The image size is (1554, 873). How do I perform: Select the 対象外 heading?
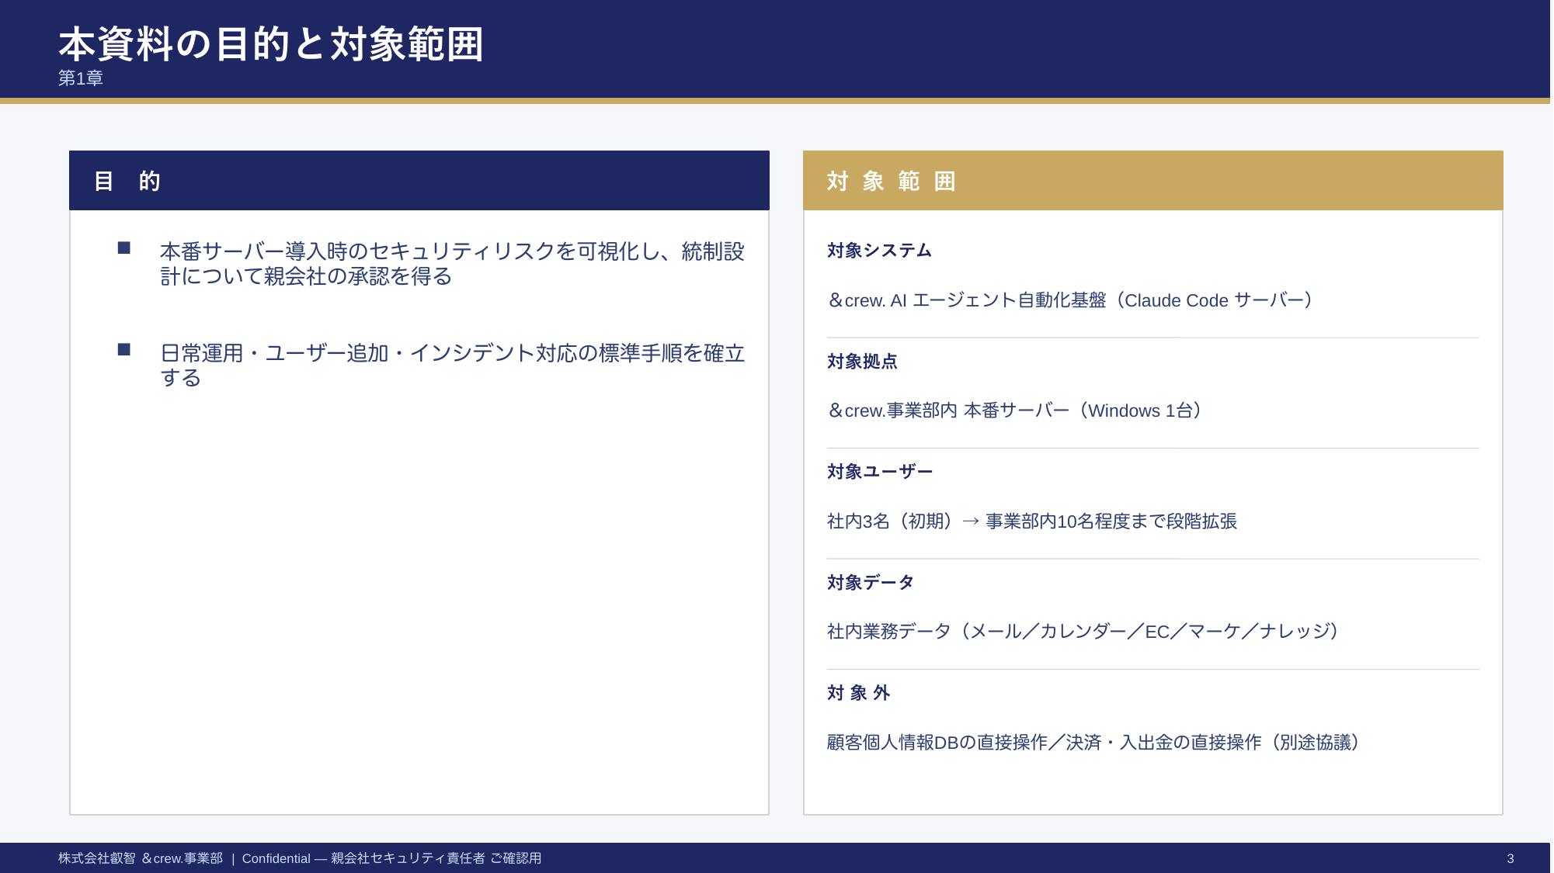click(858, 693)
